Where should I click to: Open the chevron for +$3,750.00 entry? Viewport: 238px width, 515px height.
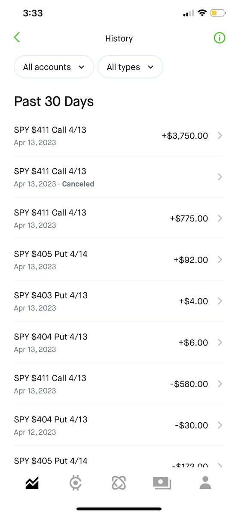tap(220, 136)
